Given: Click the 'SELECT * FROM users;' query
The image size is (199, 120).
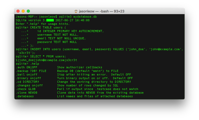Looking at the screenshot, I should click(x=48, y=56).
